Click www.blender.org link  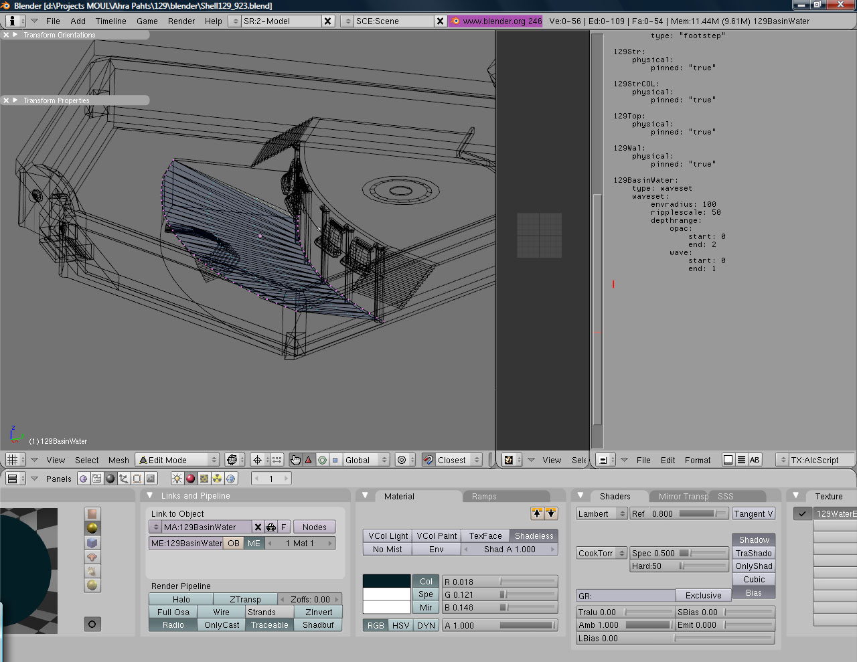[496, 21]
